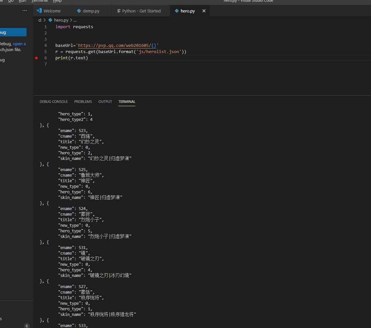Open the DEBUG CONSOLE panel tab
The height and width of the screenshot is (328, 371).
(54, 102)
